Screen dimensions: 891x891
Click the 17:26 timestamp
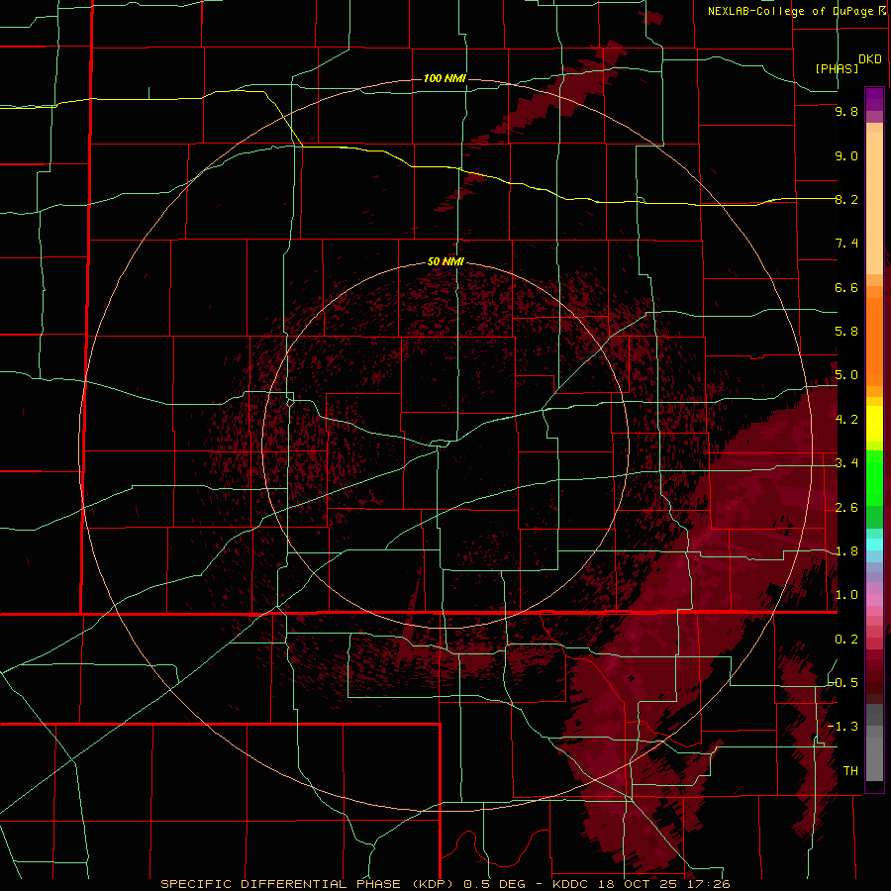(707, 884)
